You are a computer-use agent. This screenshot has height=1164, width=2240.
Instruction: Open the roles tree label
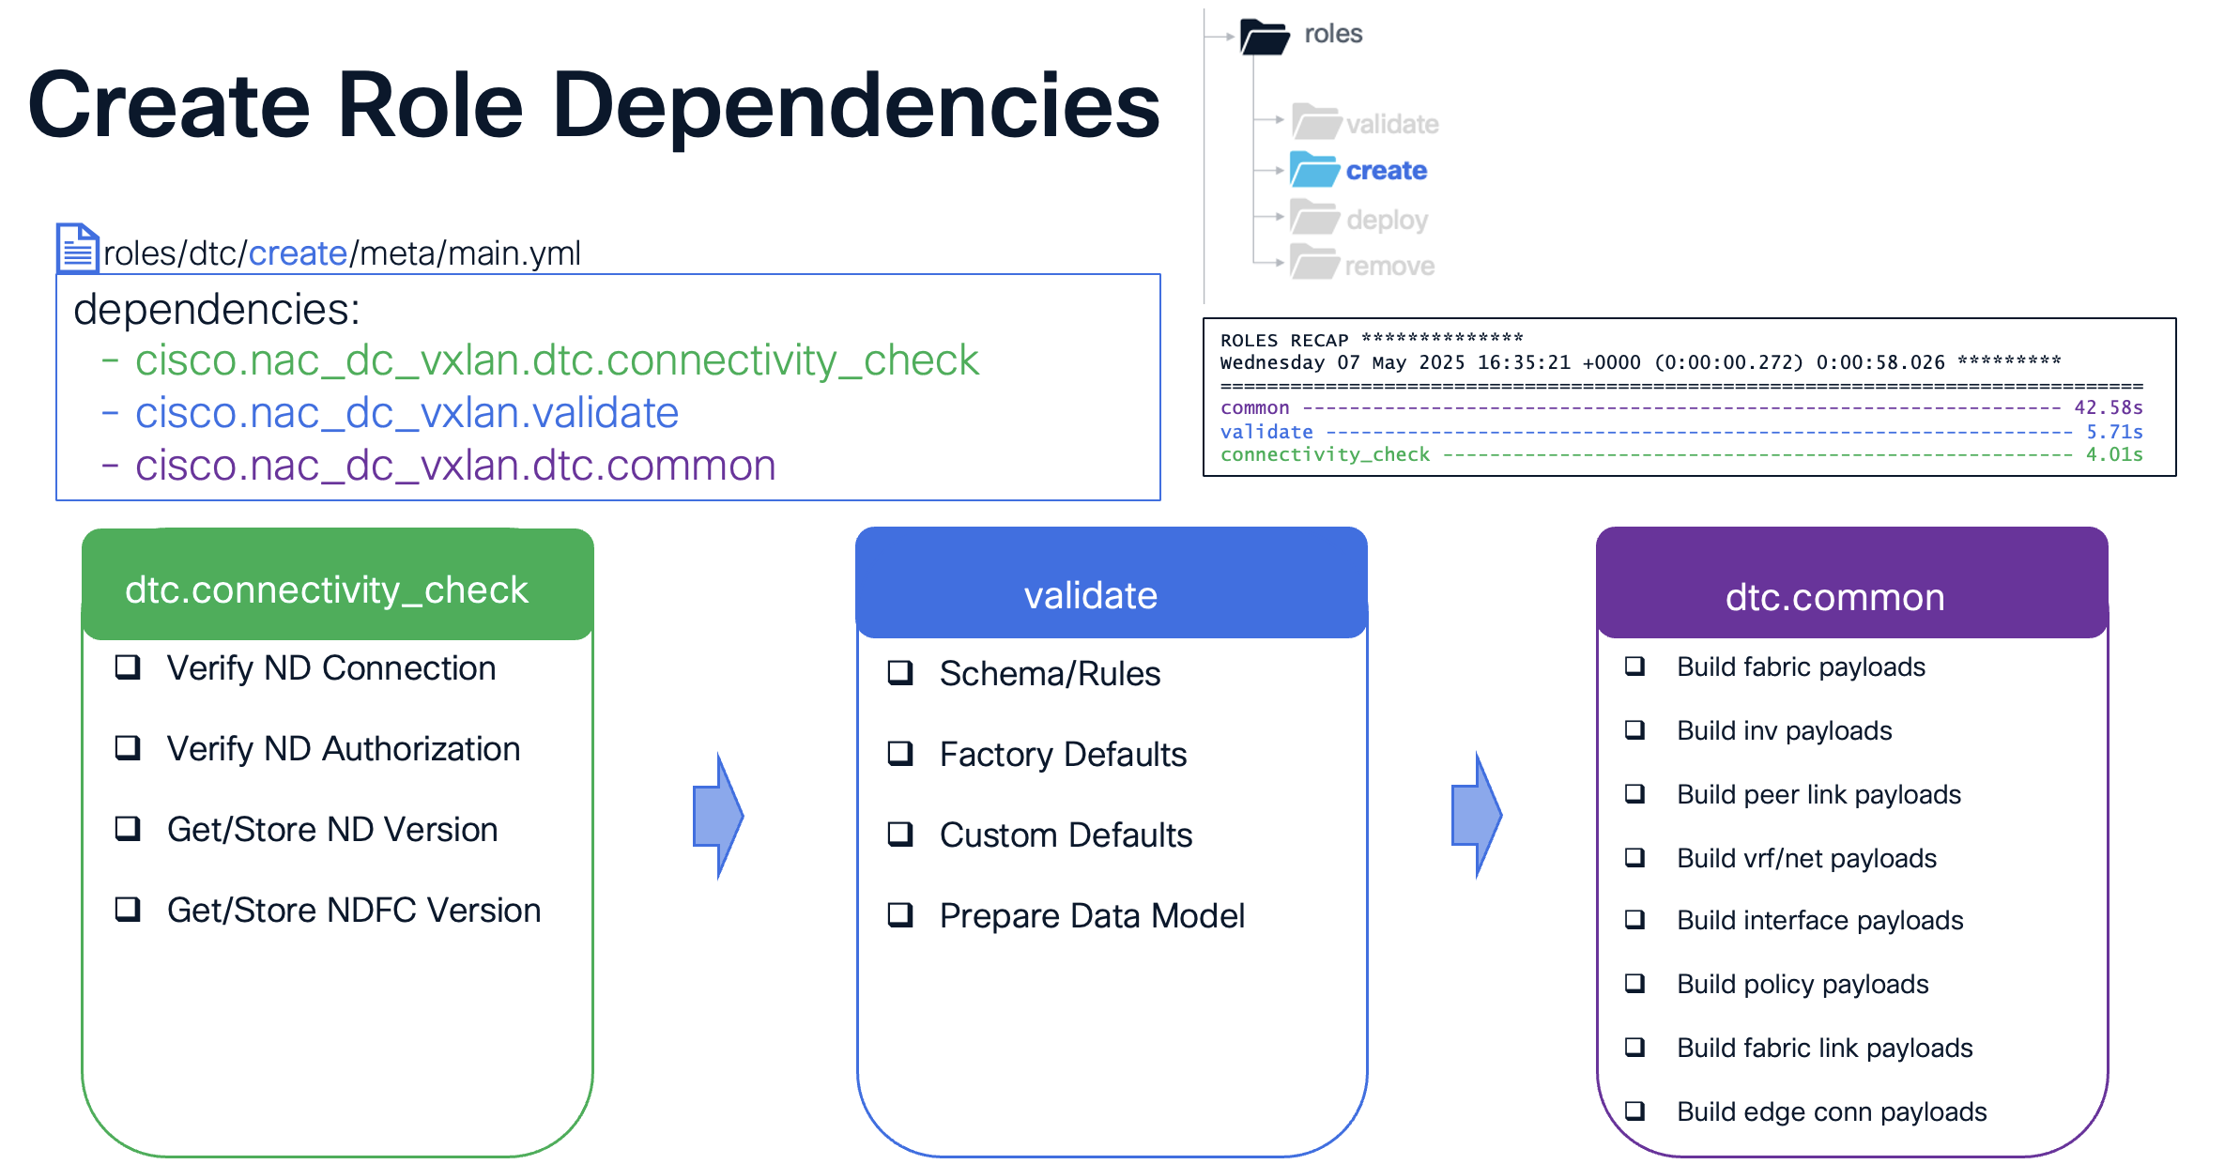tap(1333, 34)
